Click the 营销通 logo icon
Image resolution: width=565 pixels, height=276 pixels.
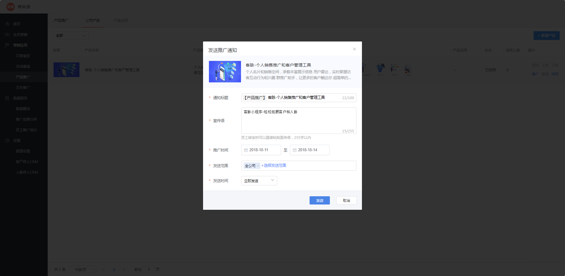(x=11, y=7)
